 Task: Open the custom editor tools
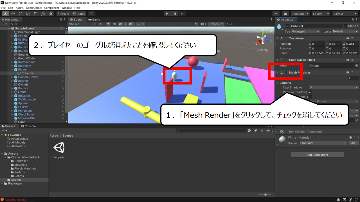click(51, 14)
